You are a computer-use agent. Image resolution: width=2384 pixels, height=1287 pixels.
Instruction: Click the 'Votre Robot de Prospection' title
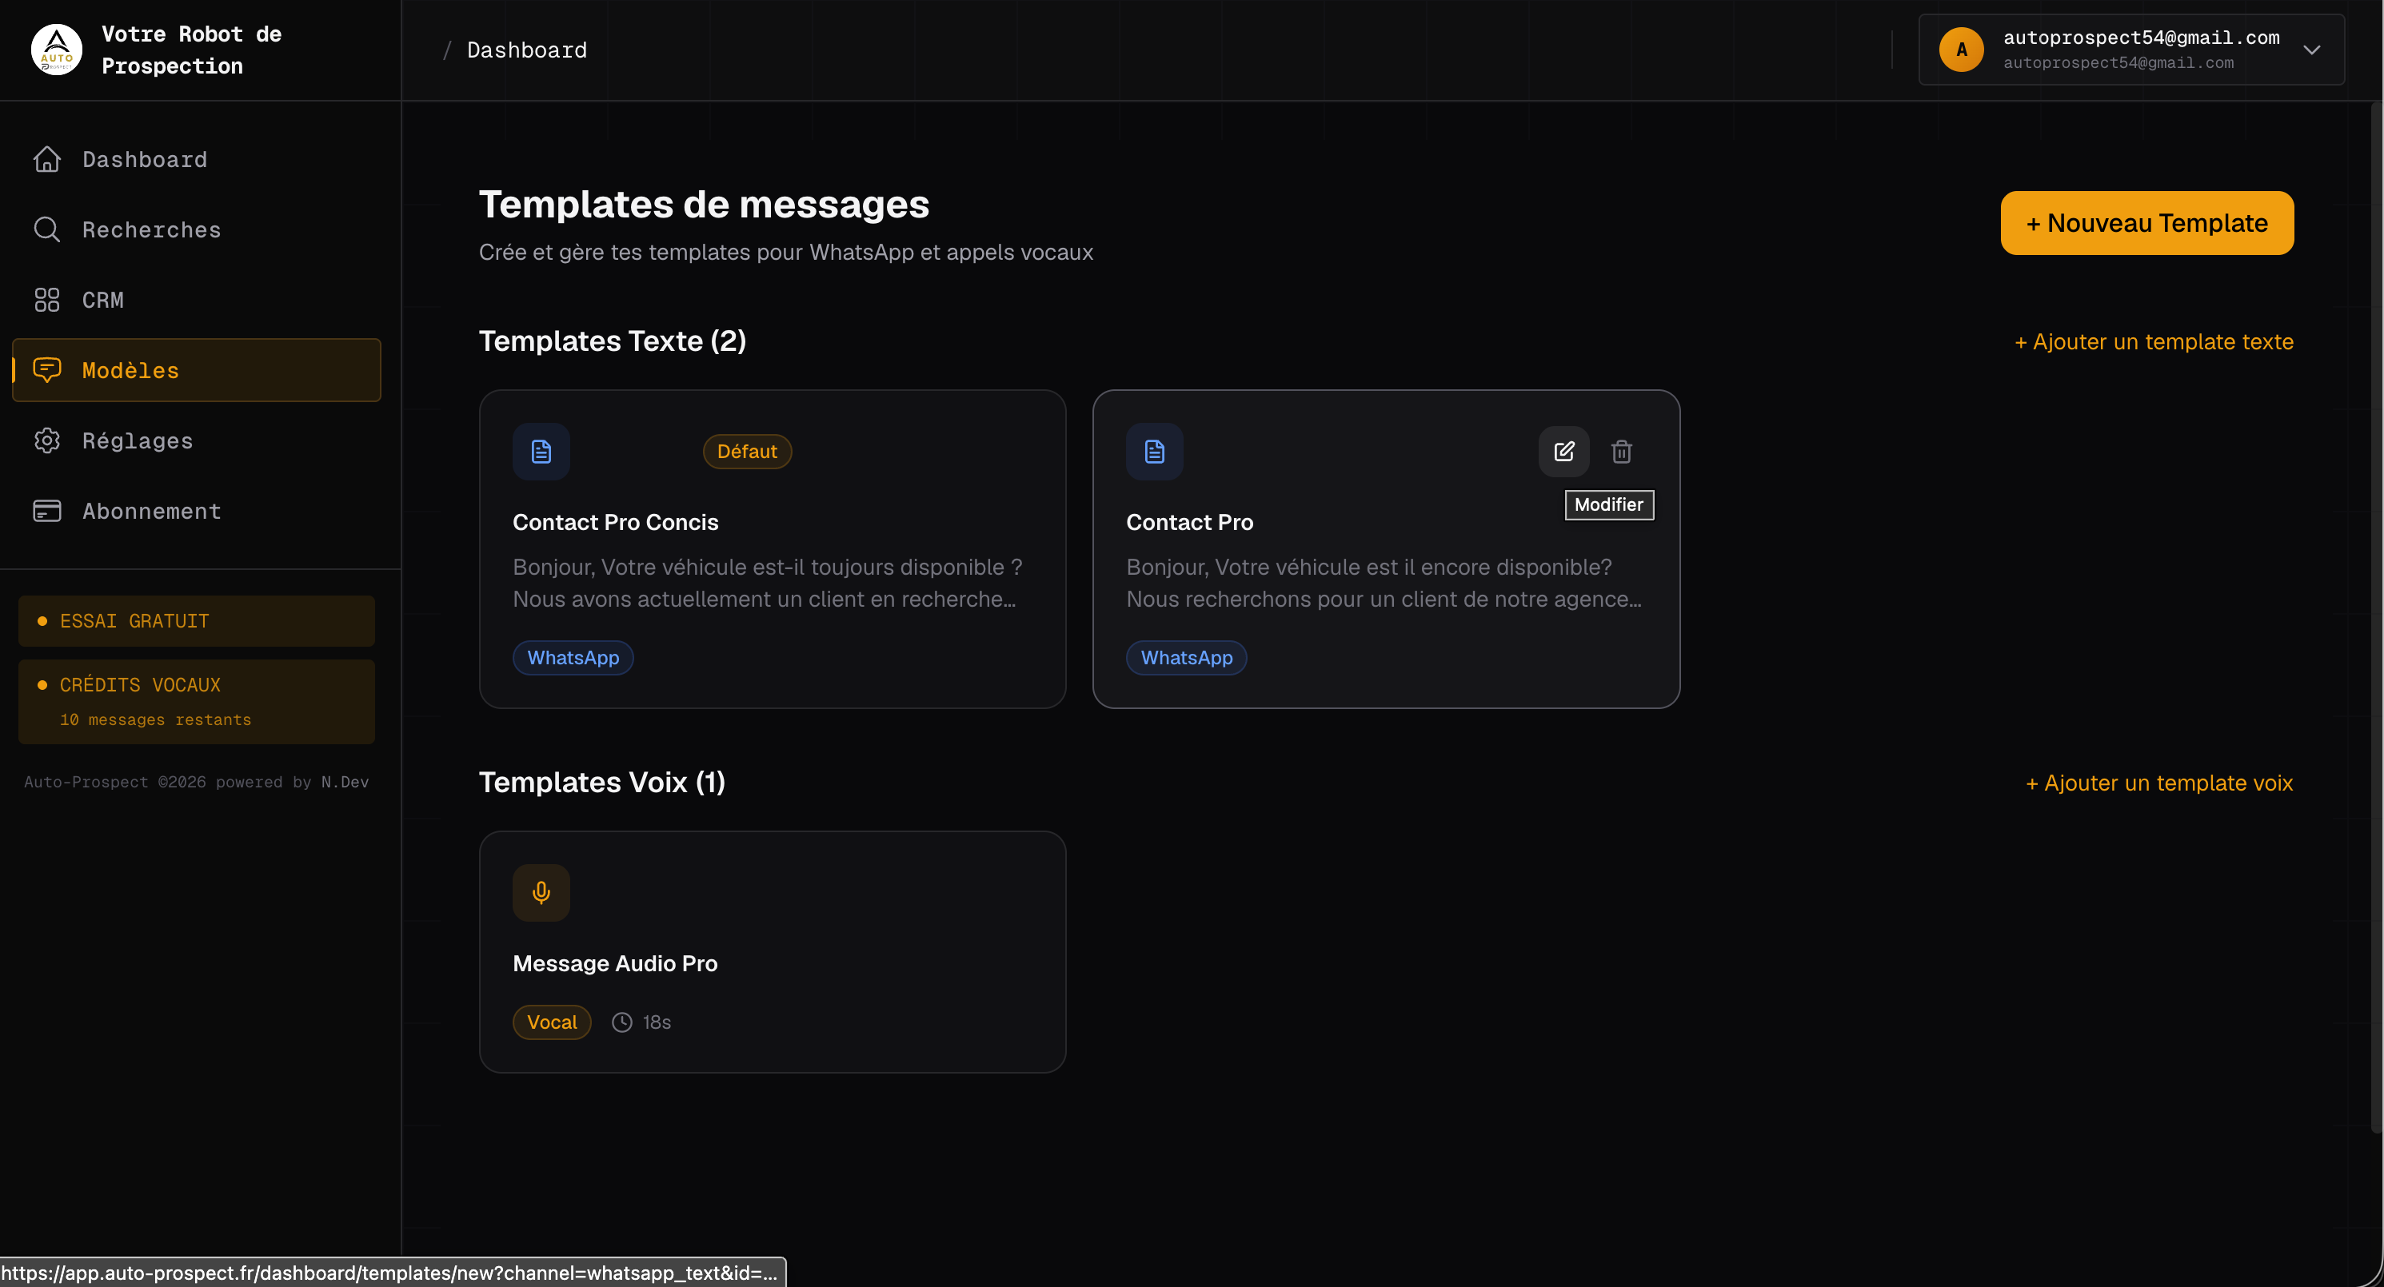click(x=192, y=50)
